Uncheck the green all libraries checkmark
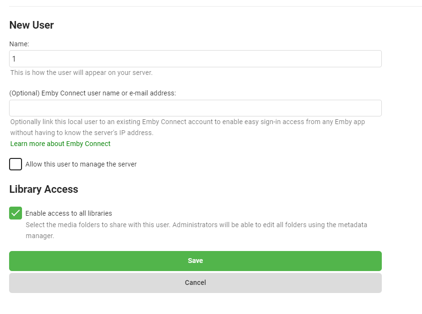This screenshot has width=422, height=314. click(16, 213)
